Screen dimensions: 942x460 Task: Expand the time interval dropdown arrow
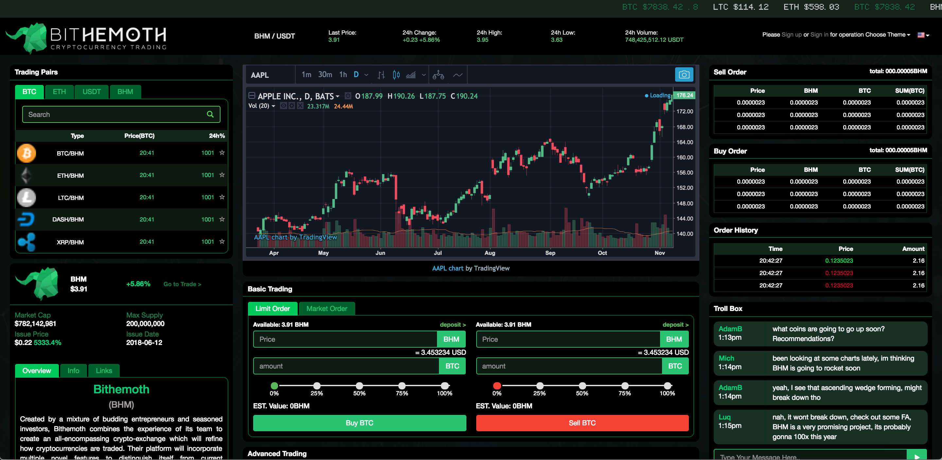[366, 75]
